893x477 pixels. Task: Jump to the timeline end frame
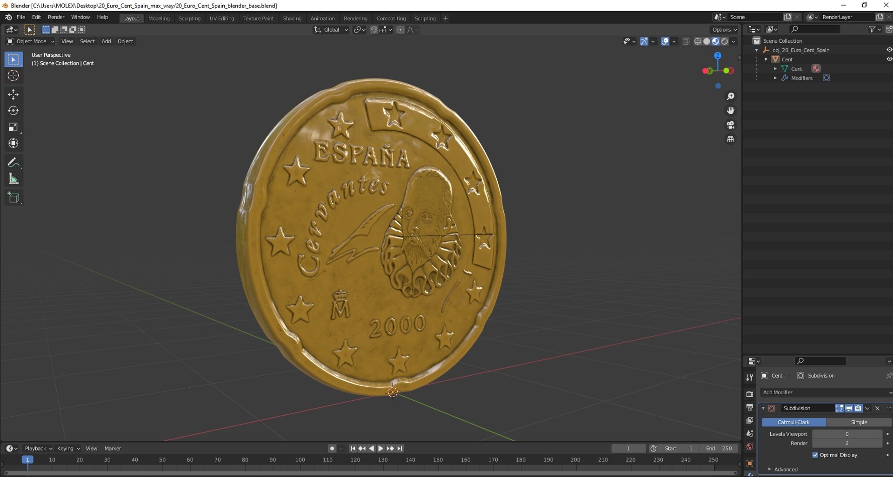pos(400,448)
